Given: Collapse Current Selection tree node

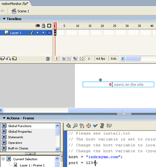Looking at the screenshot, I should [x=3, y=159].
